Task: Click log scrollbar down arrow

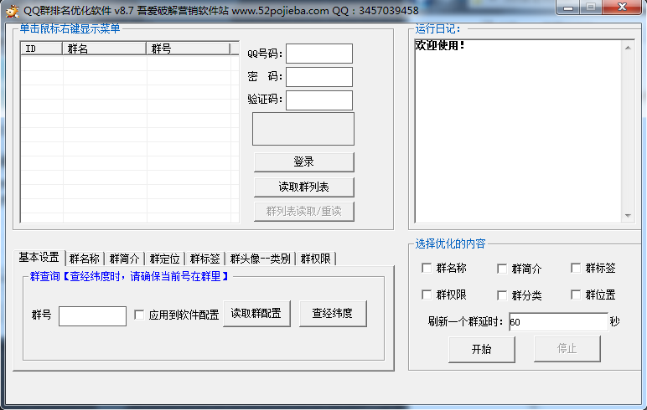Action: [x=628, y=216]
